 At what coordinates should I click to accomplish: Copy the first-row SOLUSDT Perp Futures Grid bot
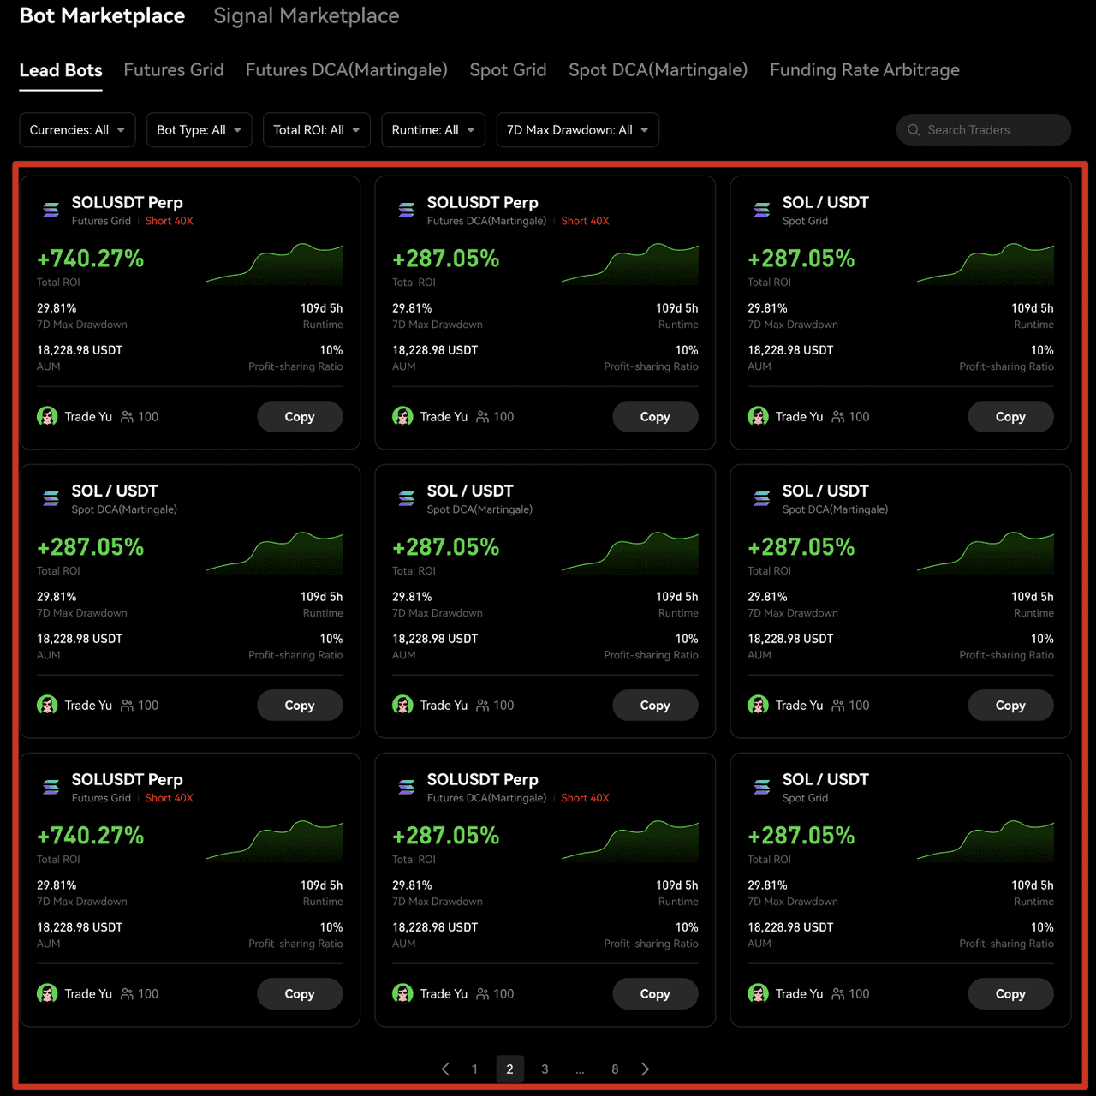(300, 417)
